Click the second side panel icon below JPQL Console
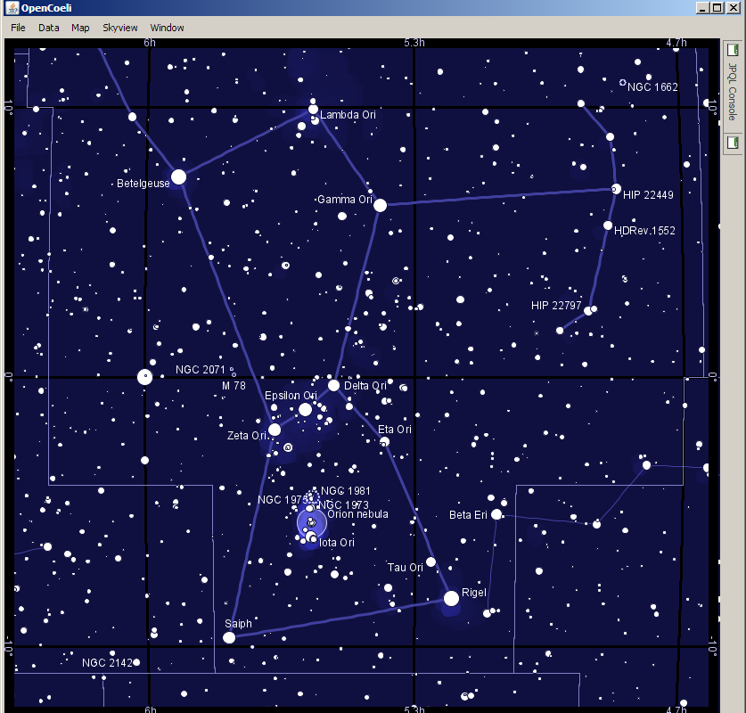Viewport: 746px width, 713px height. [x=733, y=143]
